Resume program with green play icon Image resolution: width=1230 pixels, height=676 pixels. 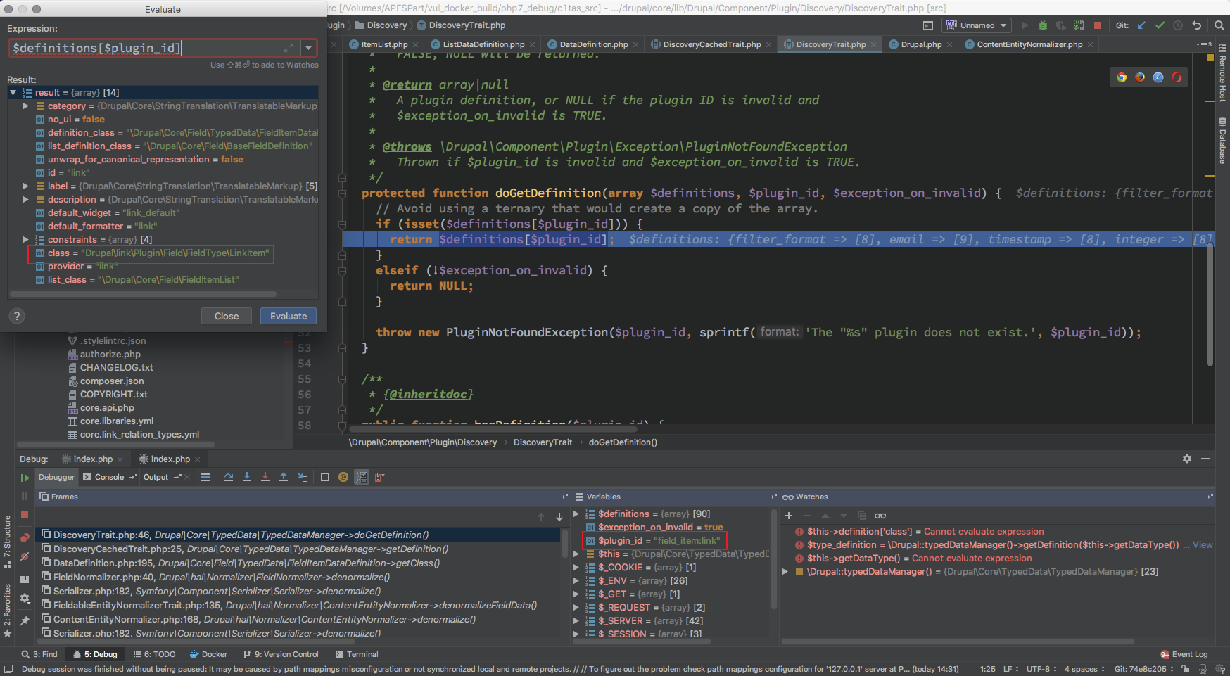pyautogui.click(x=25, y=478)
